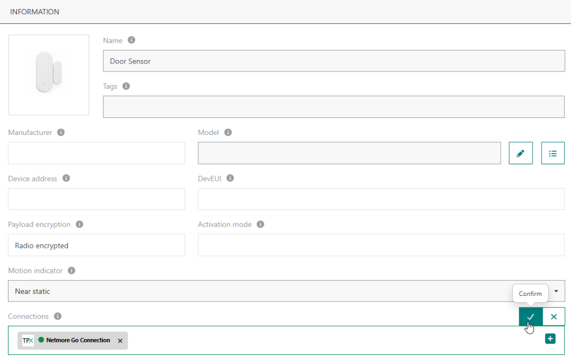Click the TPX logo in connection chip

click(x=28, y=341)
